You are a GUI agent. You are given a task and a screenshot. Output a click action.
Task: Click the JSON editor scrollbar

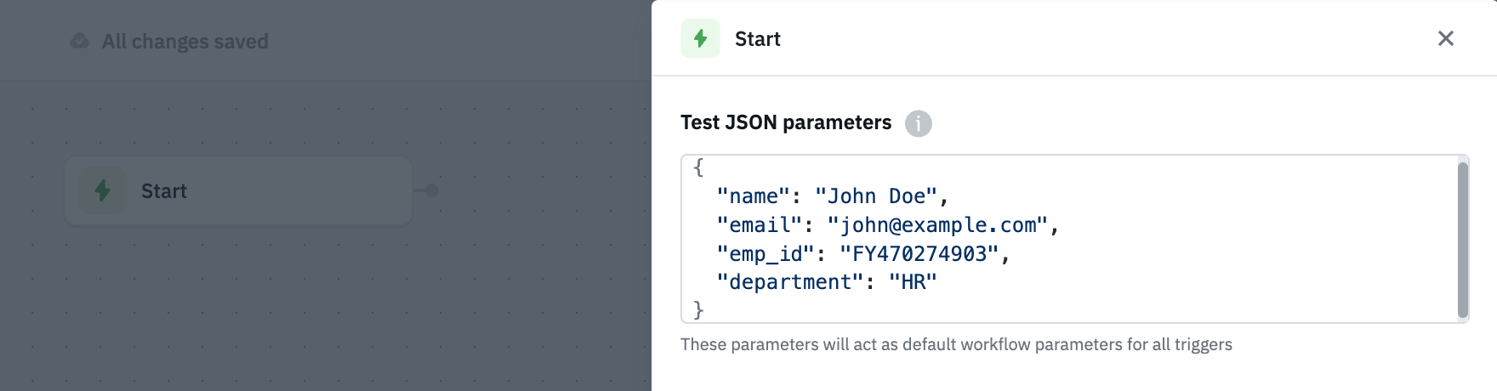[x=1463, y=239]
